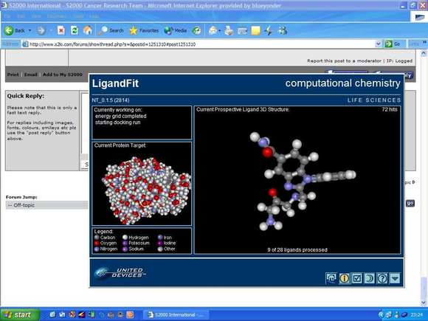428x321 pixels.
Task: Click the United Devices logo
Action: coord(120,272)
